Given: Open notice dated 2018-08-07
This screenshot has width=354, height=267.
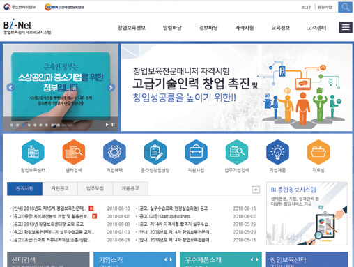Looking at the screenshot, I should click(x=51, y=216).
